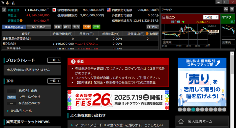
Task: Click the US flag icon
Action: [109, 10]
